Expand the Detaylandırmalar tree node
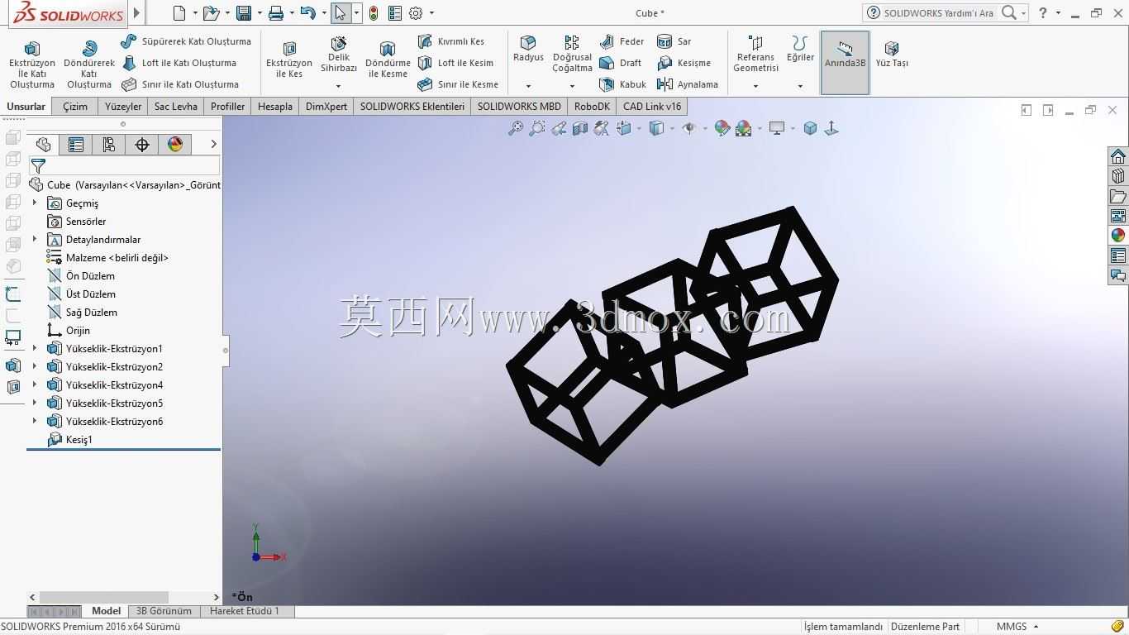This screenshot has height=635, width=1129. (35, 239)
